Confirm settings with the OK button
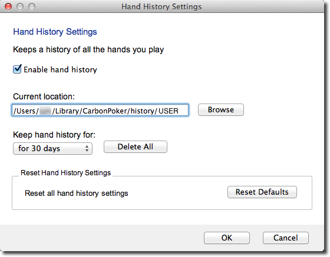This screenshot has height=257, width=330. coord(227,238)
